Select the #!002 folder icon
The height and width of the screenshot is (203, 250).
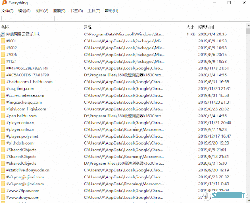3,48
